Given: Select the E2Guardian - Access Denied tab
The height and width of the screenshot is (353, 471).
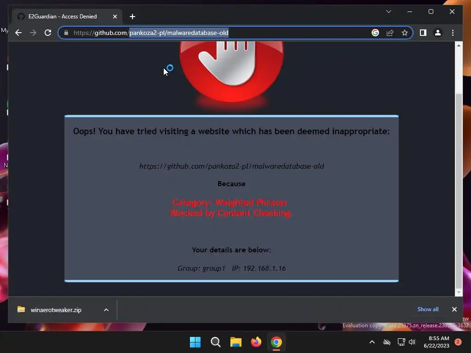Looking at the screenshot, I should click(67, 17).
